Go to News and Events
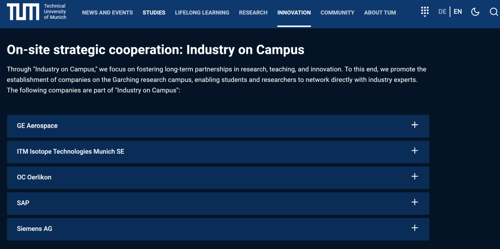Image resolution: width=500 pixels, height=249 pixels. [x=107, y=12]
